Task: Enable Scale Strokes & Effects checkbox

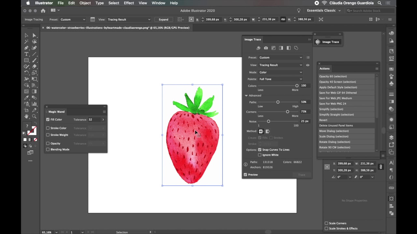Action: [326, 228]
